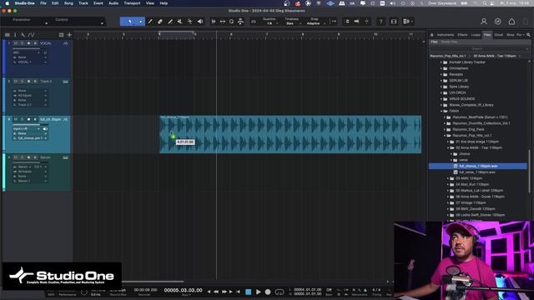Switch to the Instruments browser tab

click(445, 35)
